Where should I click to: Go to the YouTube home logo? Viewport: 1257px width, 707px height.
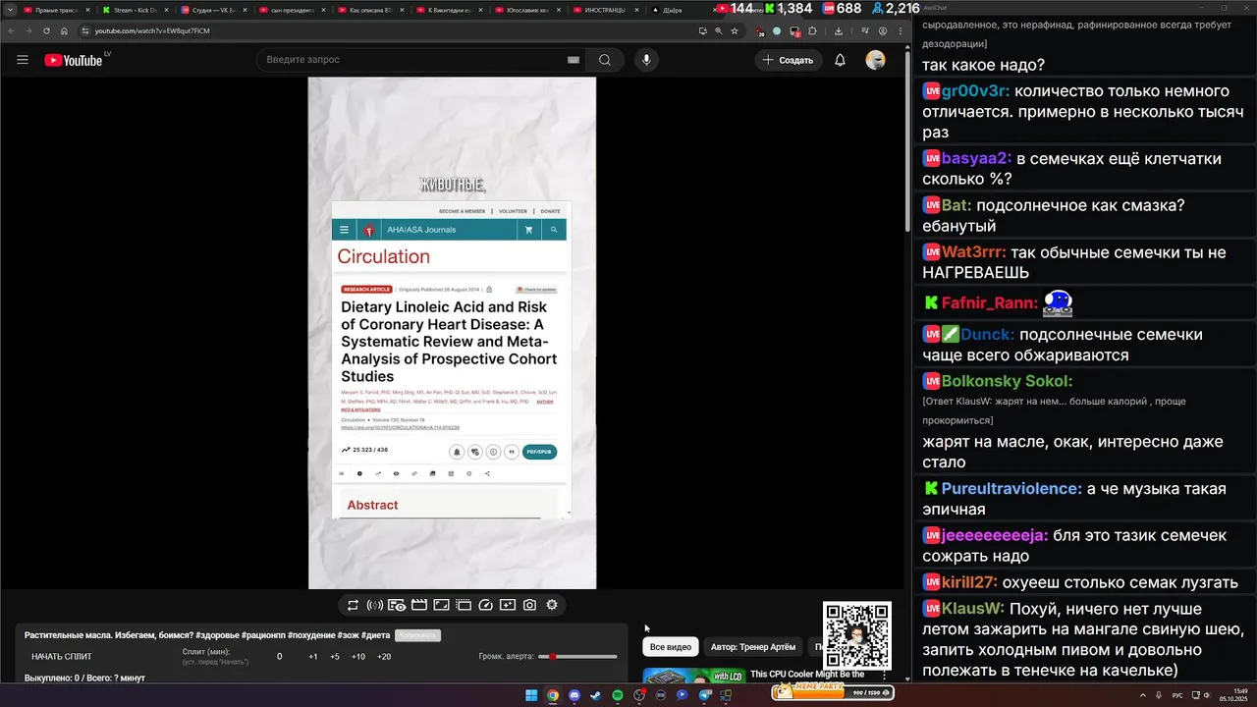[74, 60]
